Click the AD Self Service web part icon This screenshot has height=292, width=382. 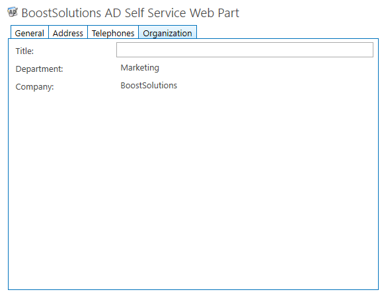[x=12, y=12]
